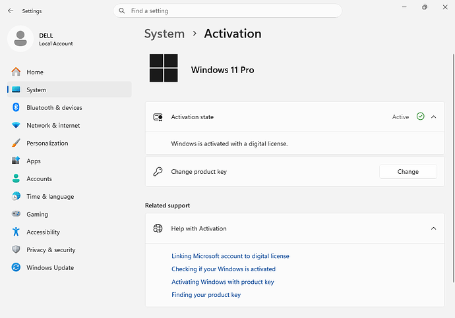Image resolution: width=455 pixels, height=318 pixels.
Task: Open Bluetooth & devices settings
Action: coord(69,107)
